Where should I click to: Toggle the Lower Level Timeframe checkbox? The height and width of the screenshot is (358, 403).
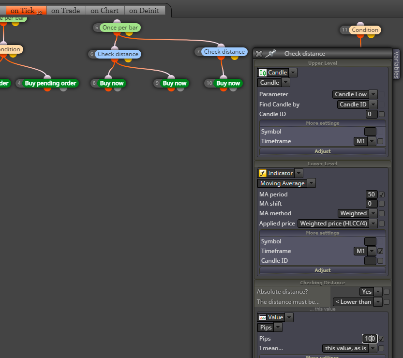click(x=380, y=251)
